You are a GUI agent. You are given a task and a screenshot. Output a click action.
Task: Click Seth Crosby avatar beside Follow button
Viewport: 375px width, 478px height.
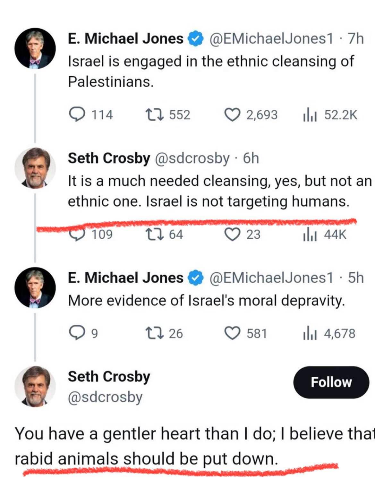click(35, 386)
